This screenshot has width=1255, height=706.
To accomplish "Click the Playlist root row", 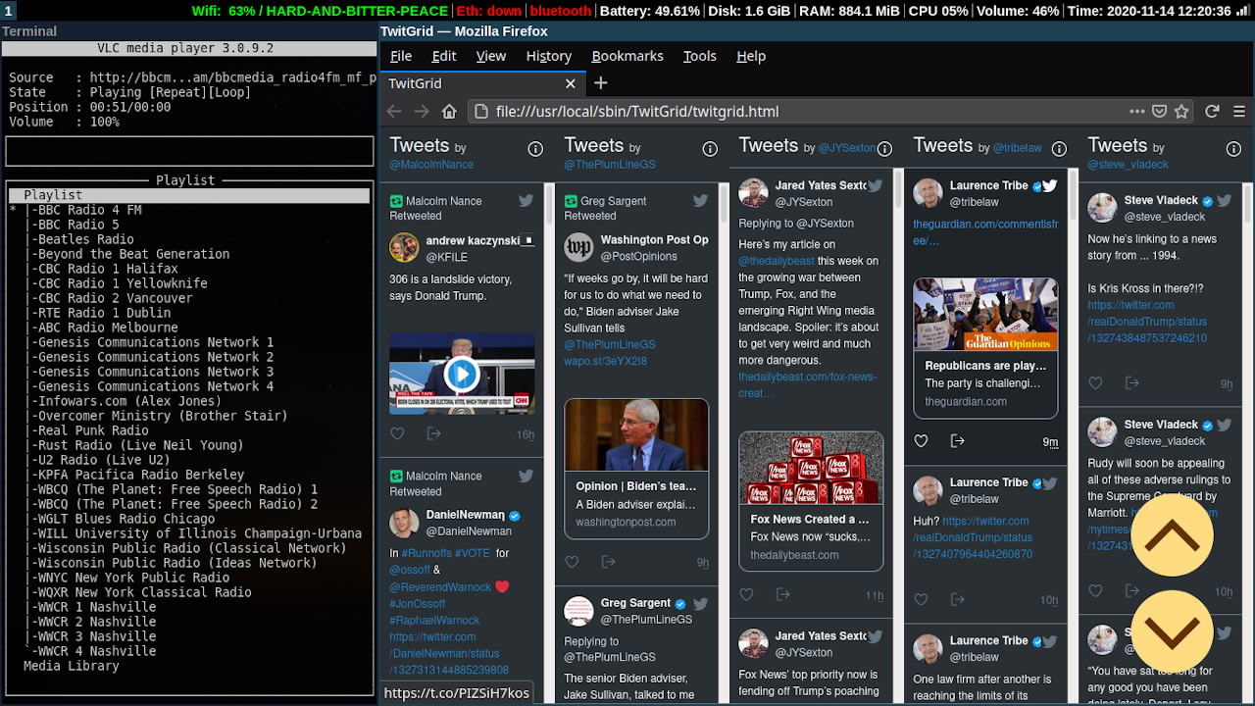I will [x=189, y=195].
